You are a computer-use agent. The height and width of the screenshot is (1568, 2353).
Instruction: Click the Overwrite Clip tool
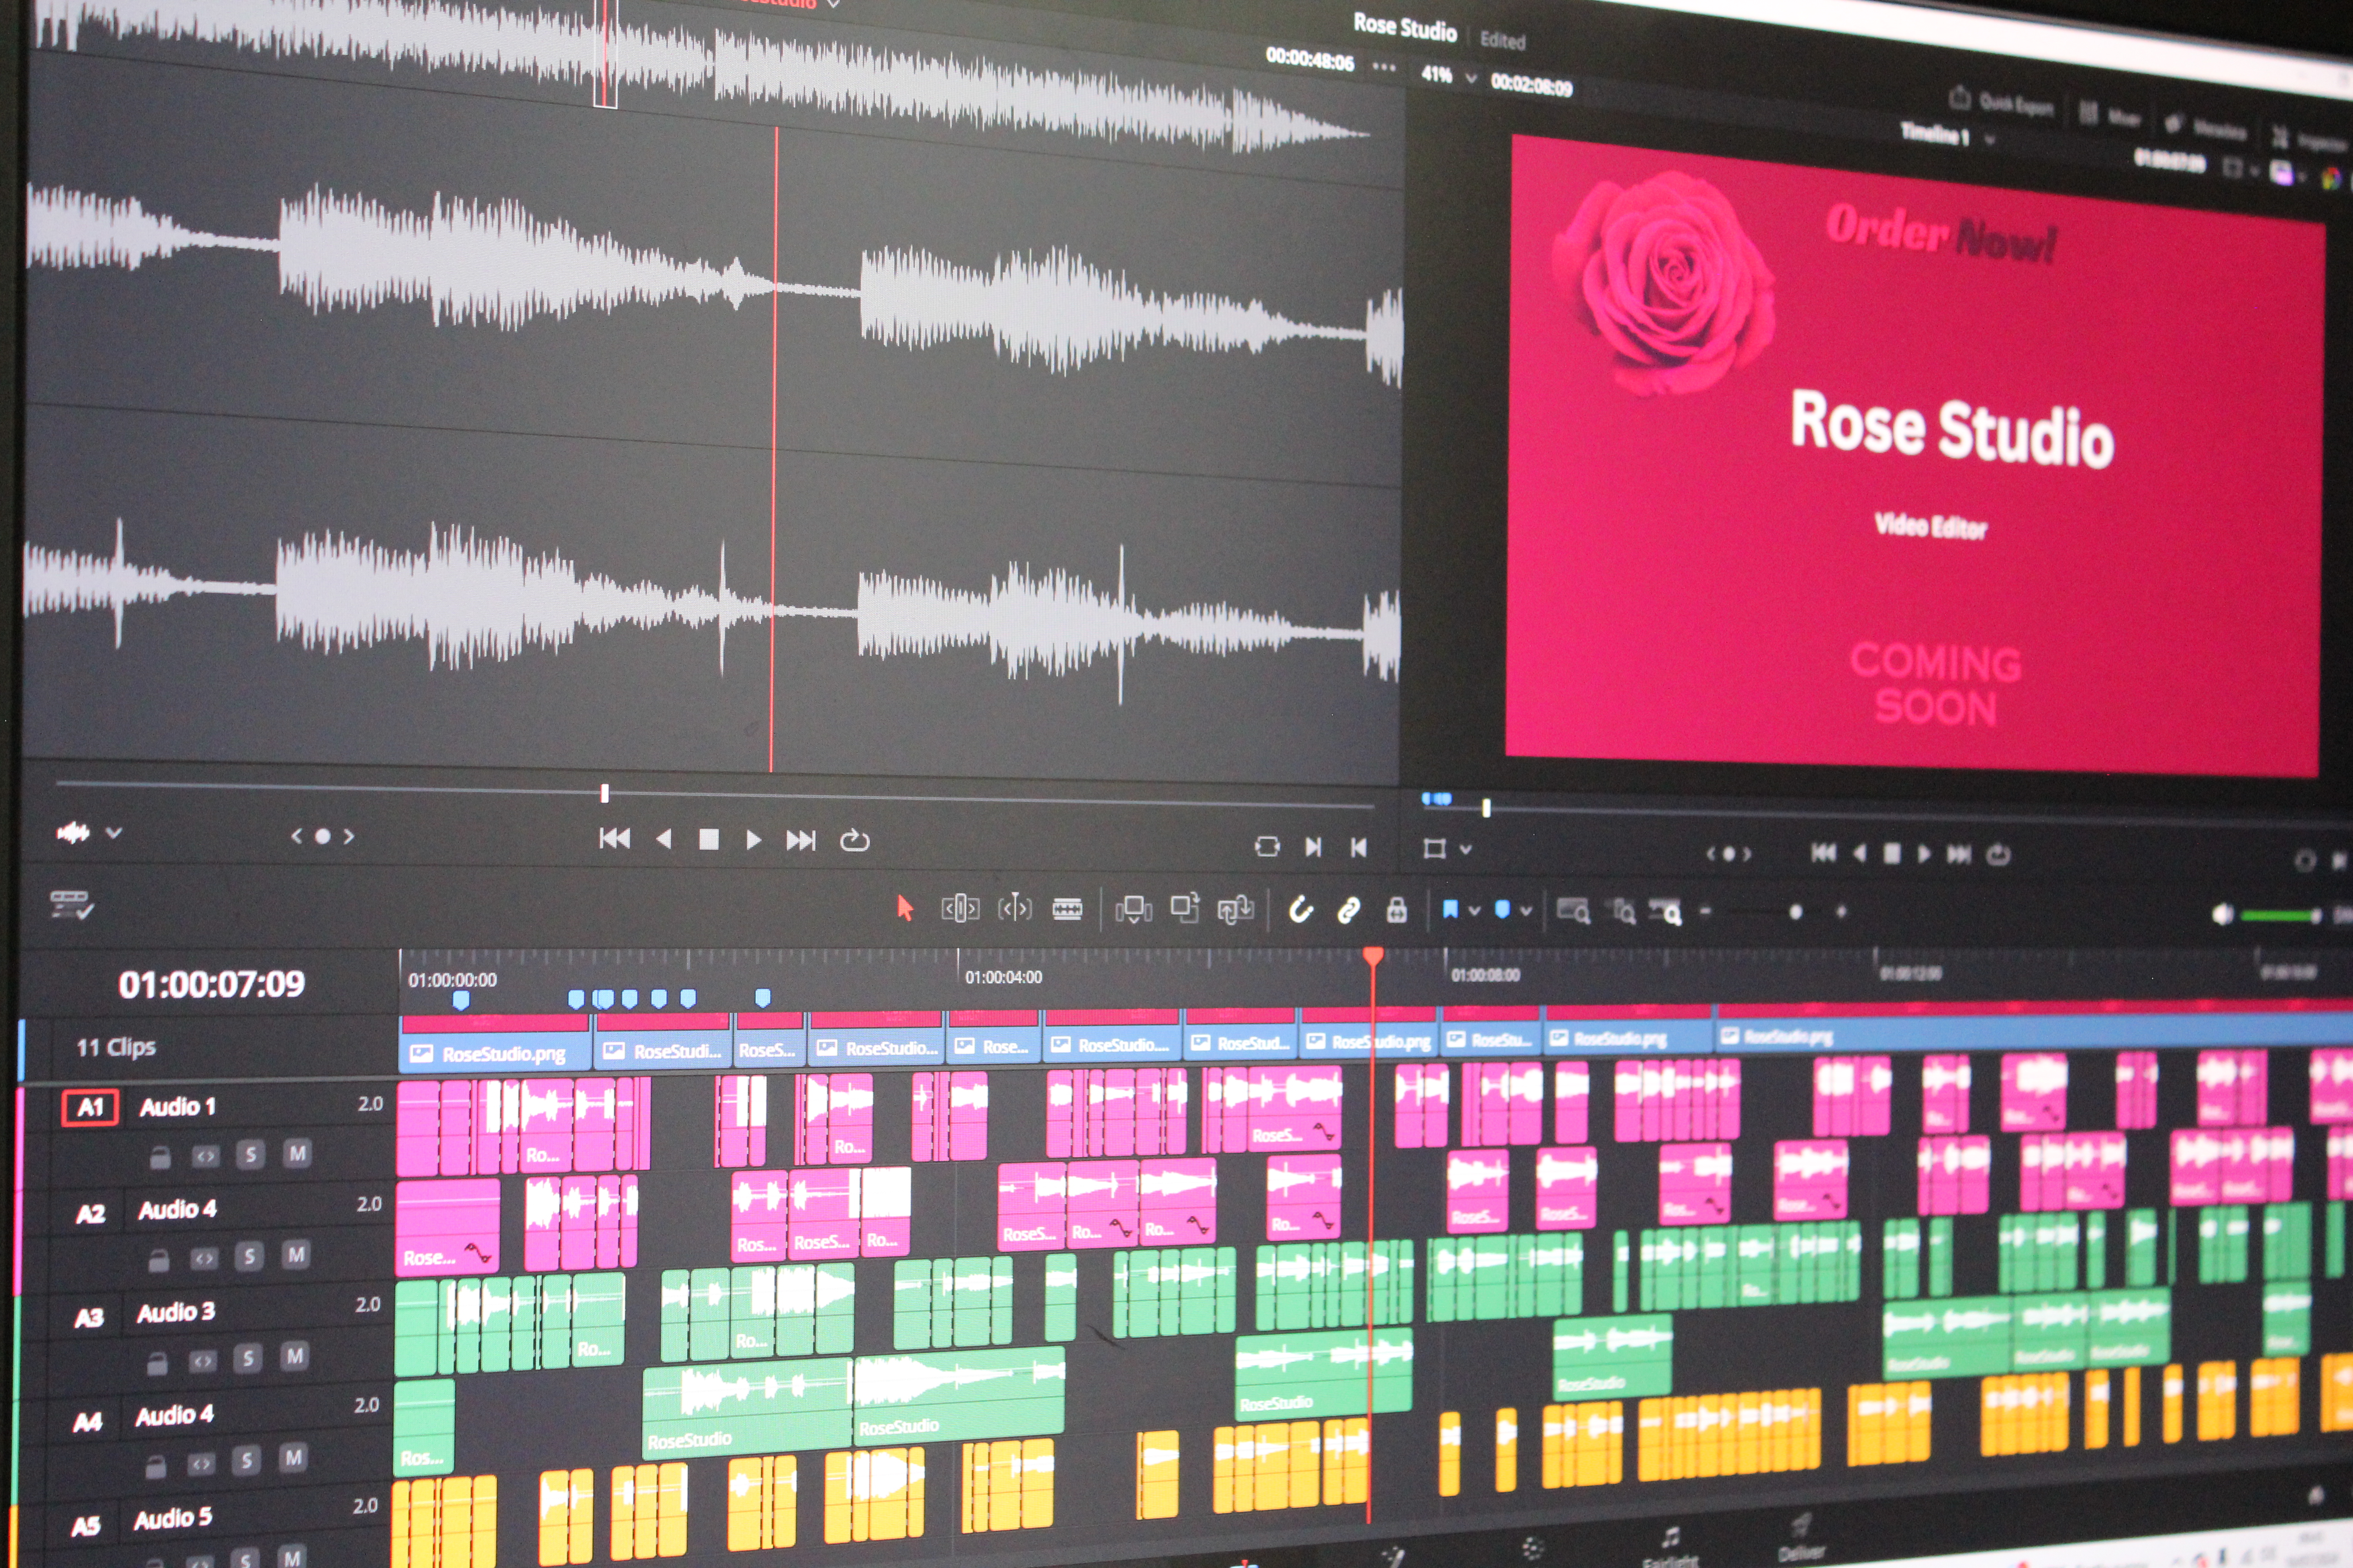1185,908
